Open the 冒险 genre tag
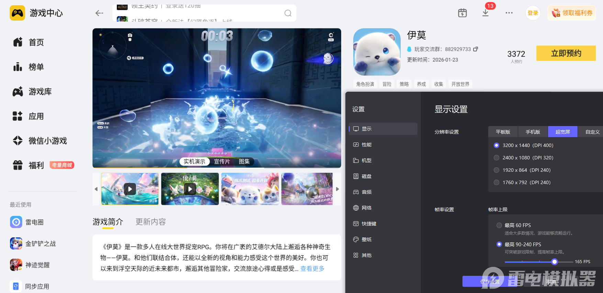Viewport: 603px width, 293px height. click(x=387, y=84)
